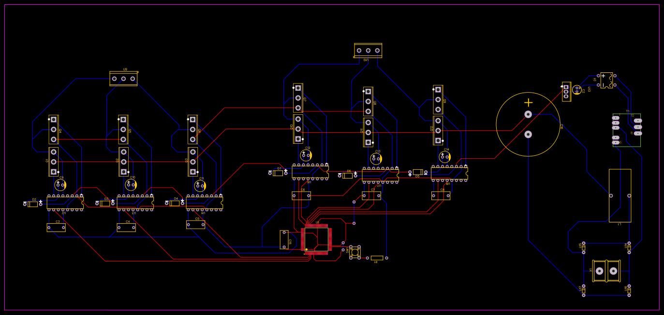
Task: Select capacitor C3
Action: [x=56, y=227]
